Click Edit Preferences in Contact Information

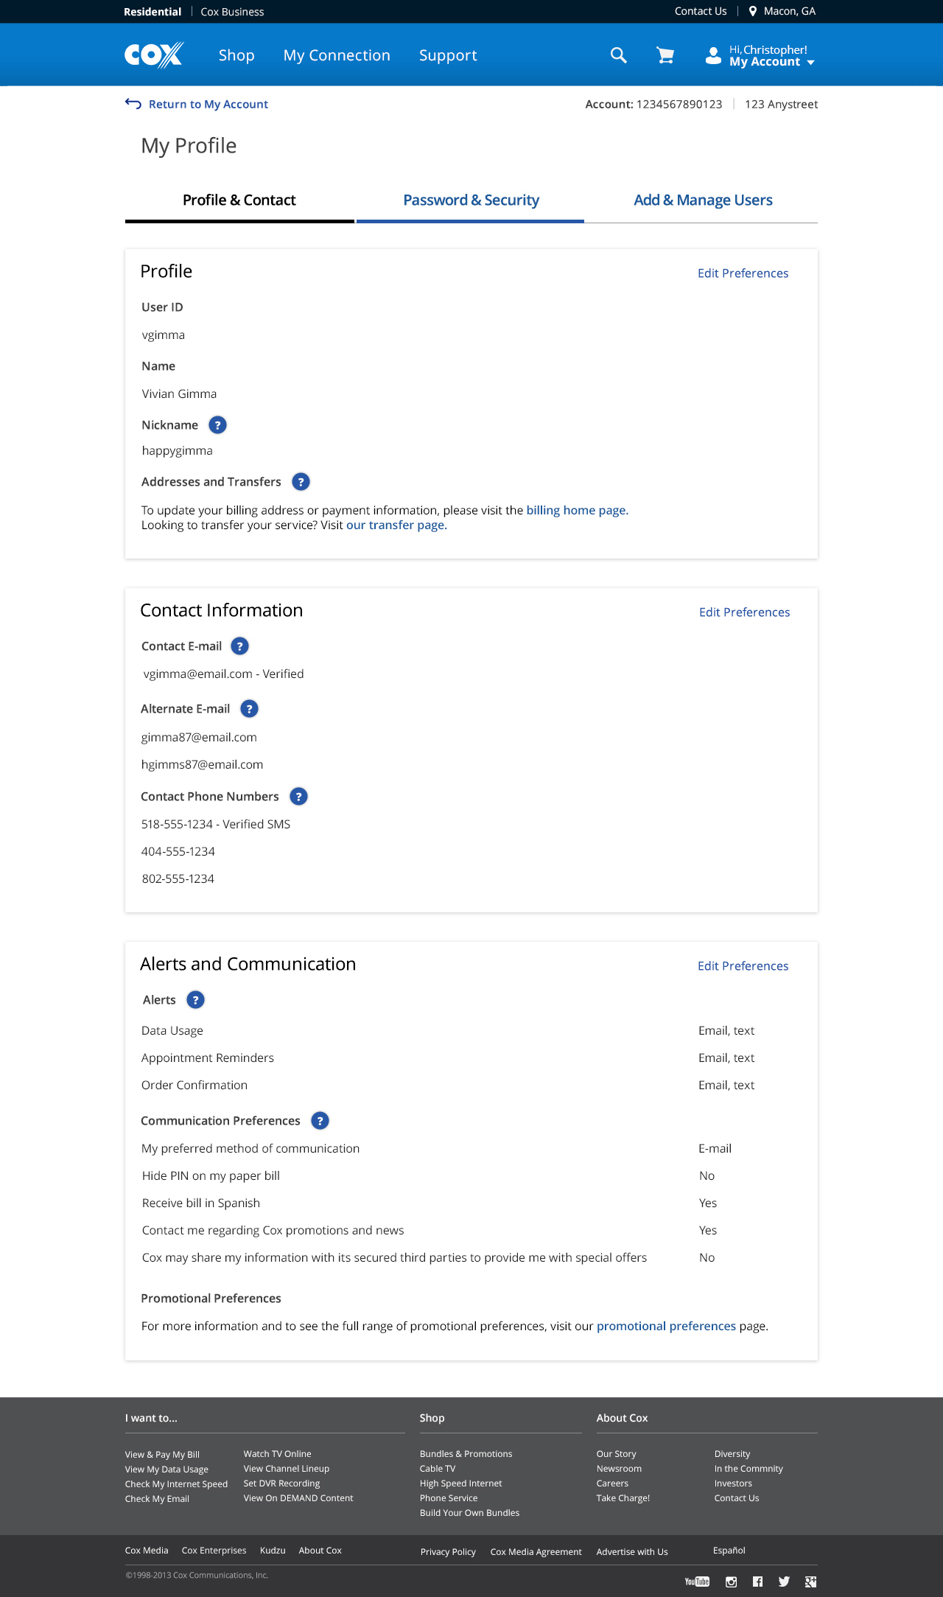click(744, 612)
